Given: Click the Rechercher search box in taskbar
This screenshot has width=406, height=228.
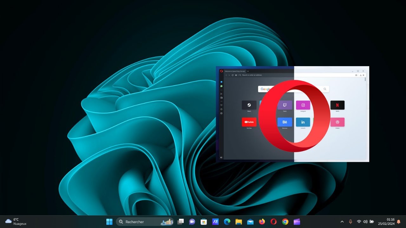Looking at the screenshot, I should pos(145,222).
